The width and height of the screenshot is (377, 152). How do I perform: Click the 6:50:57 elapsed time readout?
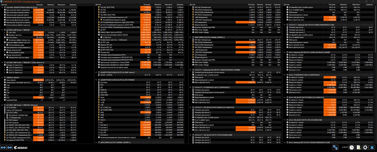click(x=345, y=147)
